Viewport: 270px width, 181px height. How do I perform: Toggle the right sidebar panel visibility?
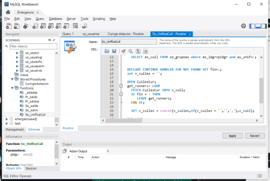(265, 26)
